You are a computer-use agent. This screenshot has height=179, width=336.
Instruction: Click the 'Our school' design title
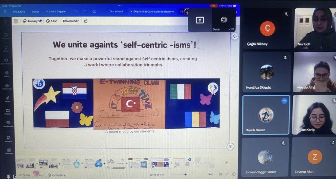116,11
